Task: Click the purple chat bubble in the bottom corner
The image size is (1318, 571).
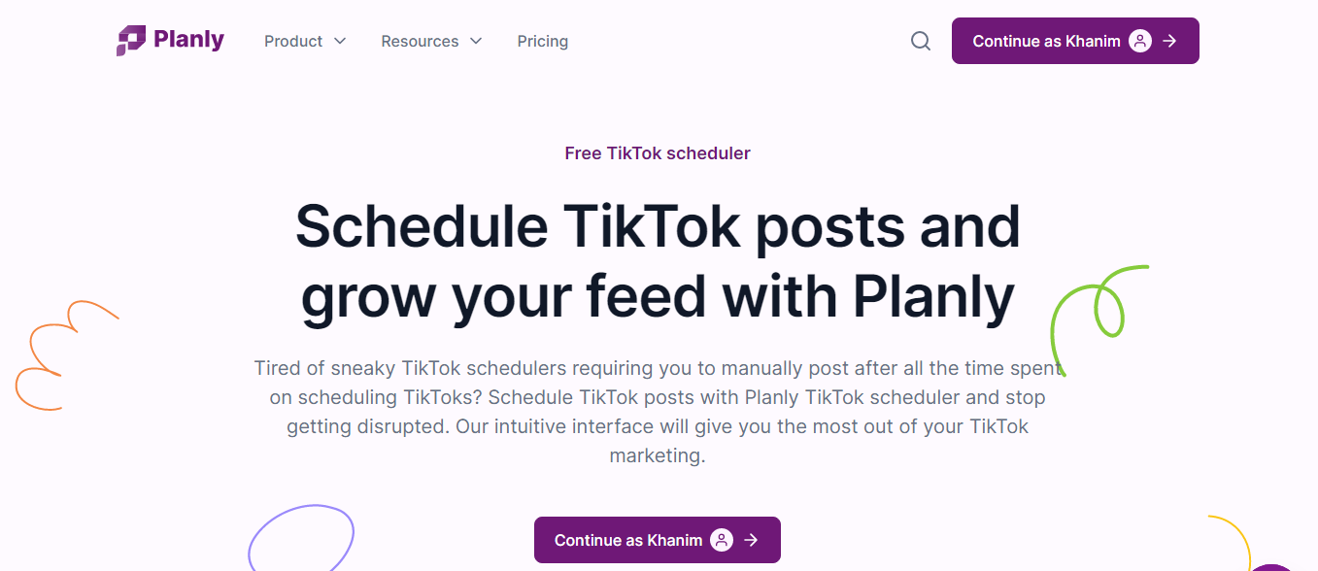Action: point(1274,566)
